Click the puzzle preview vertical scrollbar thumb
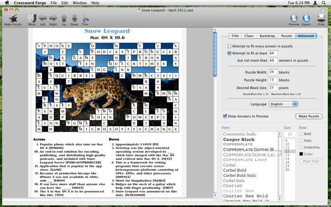 coord(215,54)
